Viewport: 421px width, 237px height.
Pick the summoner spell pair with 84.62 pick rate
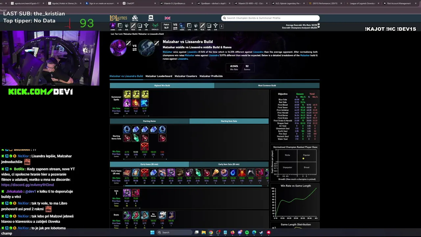coord(127,99)
